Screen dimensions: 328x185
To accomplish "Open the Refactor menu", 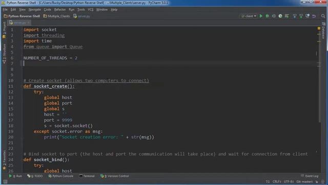I will click(x=60, y=9).
